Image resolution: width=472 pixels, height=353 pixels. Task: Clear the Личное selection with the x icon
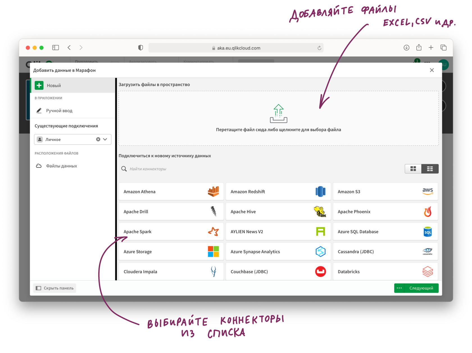coord(98,139)
